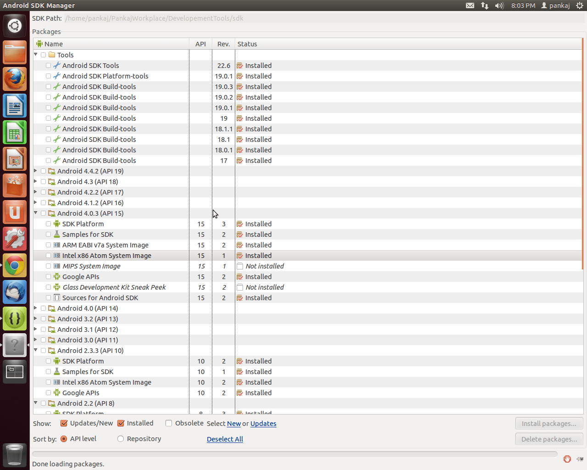Click the ARM EABI v7a System Image icon

pos(57,245)
